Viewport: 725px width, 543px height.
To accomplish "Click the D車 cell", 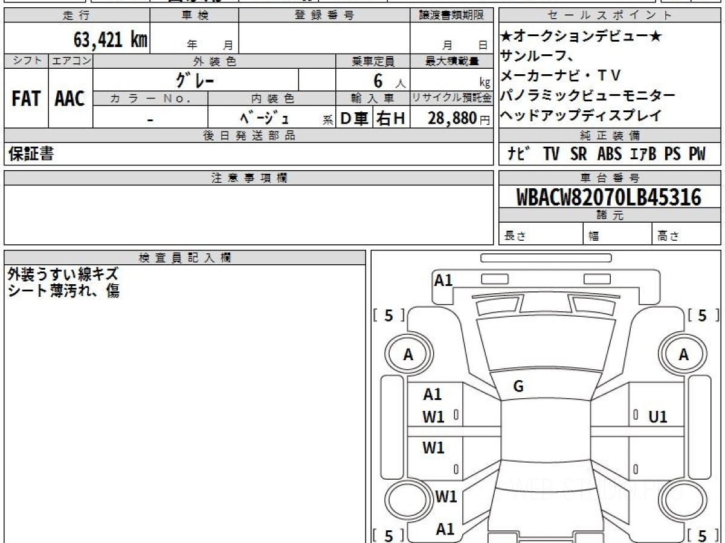I will tap(355, 118).
